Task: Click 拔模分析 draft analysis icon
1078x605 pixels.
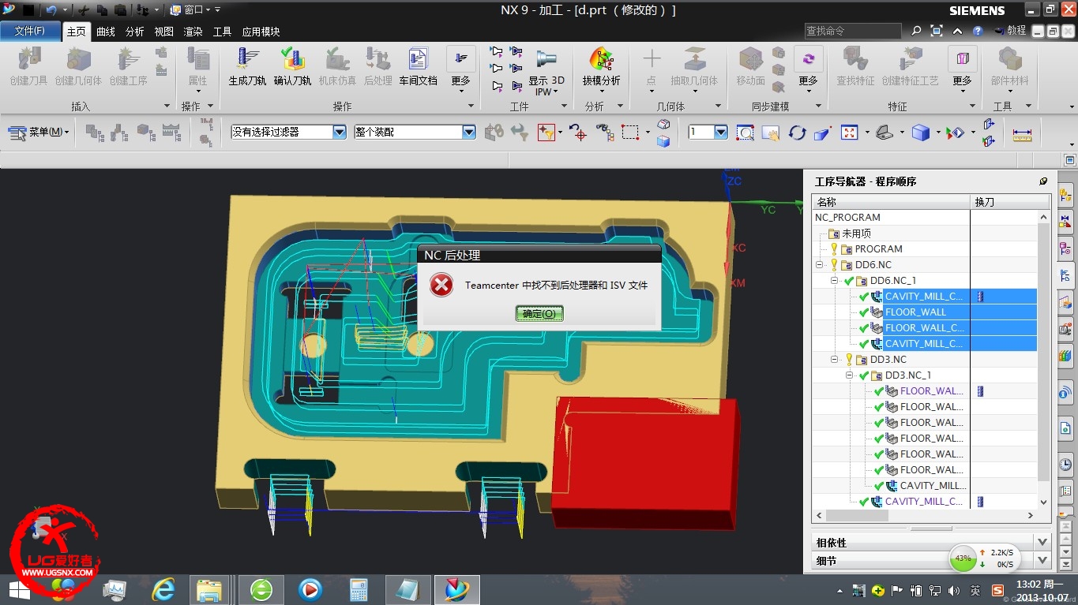Action: tap(601, 66)
